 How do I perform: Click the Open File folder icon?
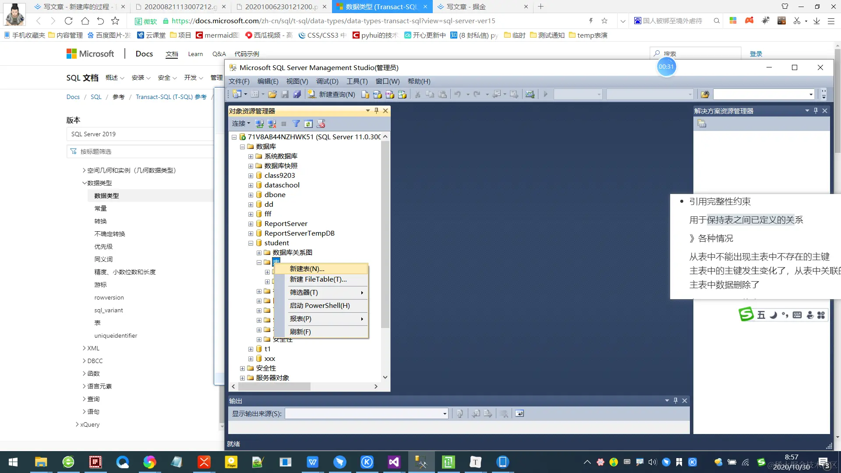pos(272,94)
